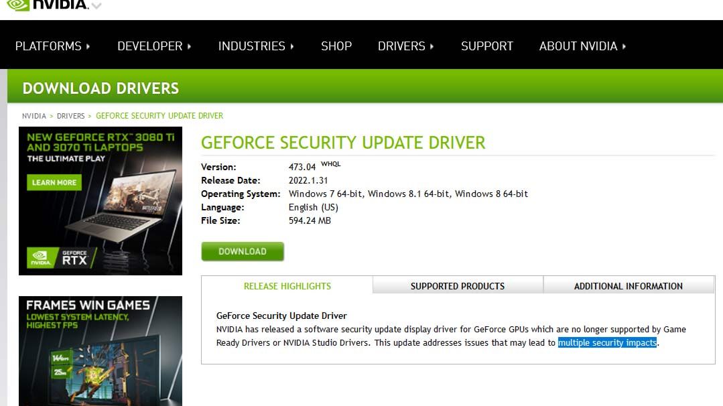Viewport: 723px width, 406px height.
Task: Go to SHOP in the navigation bar
Action: [x=336, y=46]
